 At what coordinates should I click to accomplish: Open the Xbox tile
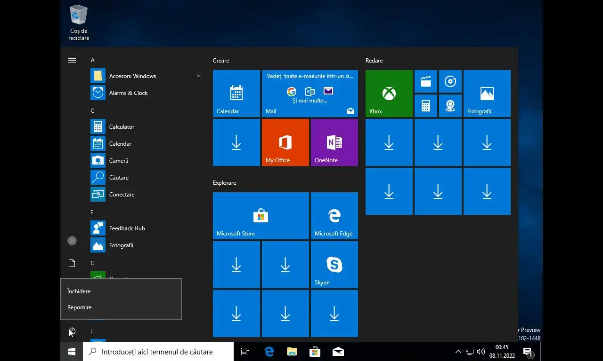pos(389,94)
